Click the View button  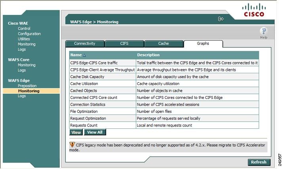tap(76, 132)
